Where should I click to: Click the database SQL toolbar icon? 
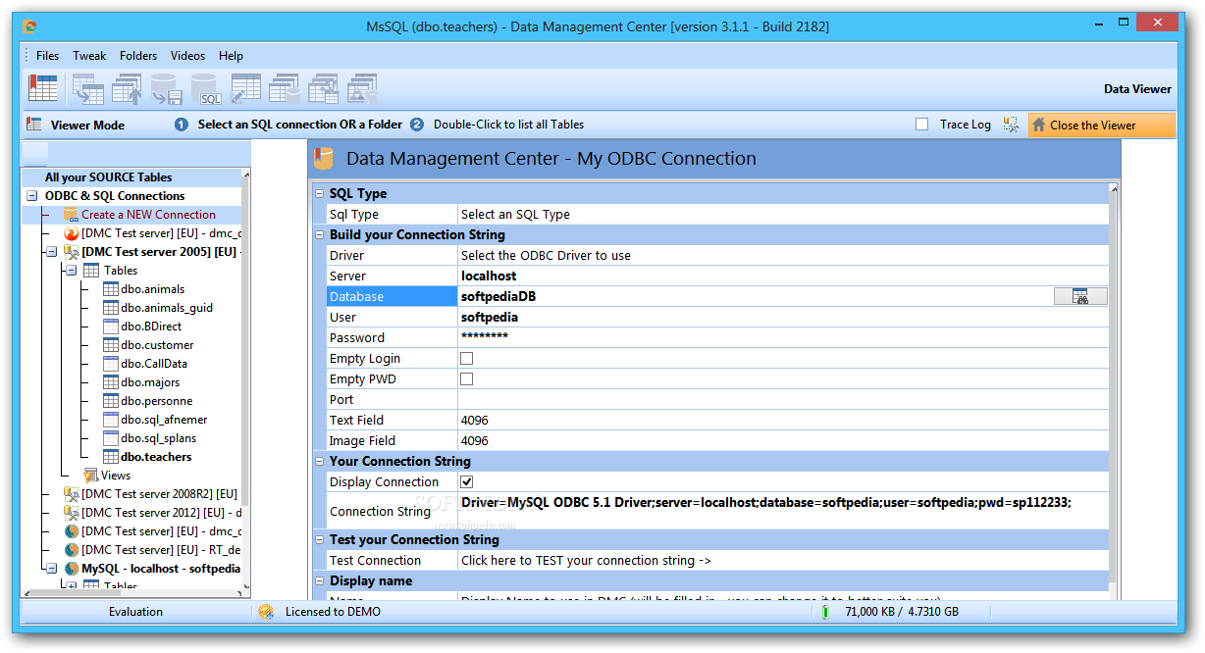click(x=206, y=88)
